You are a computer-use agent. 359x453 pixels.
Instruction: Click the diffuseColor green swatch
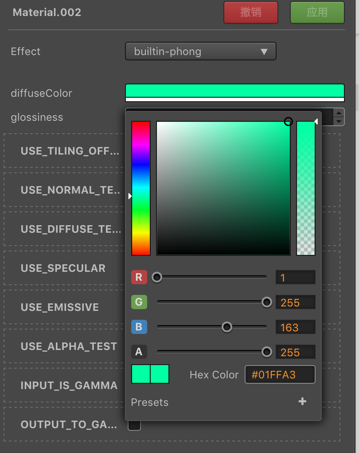[234, 91]
